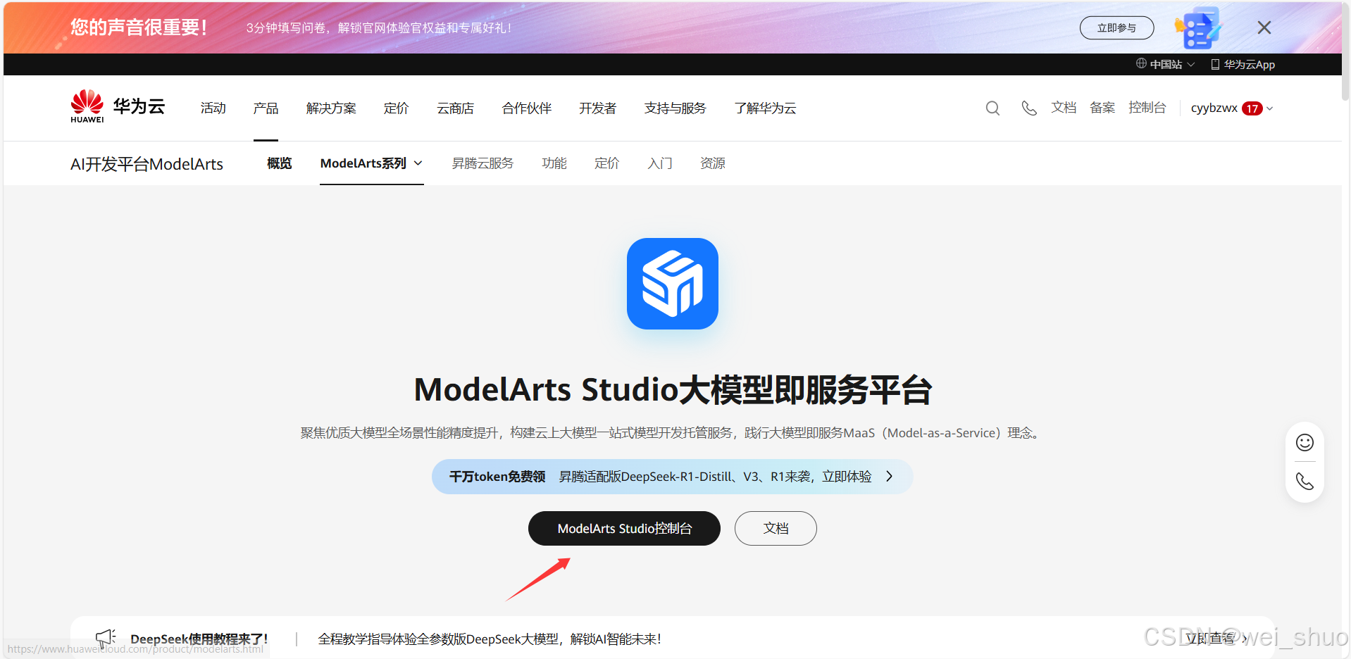Screen dimensions: 1351x659
Task: Click the ModelArts Studio blue cube logo
Action: 673,284
